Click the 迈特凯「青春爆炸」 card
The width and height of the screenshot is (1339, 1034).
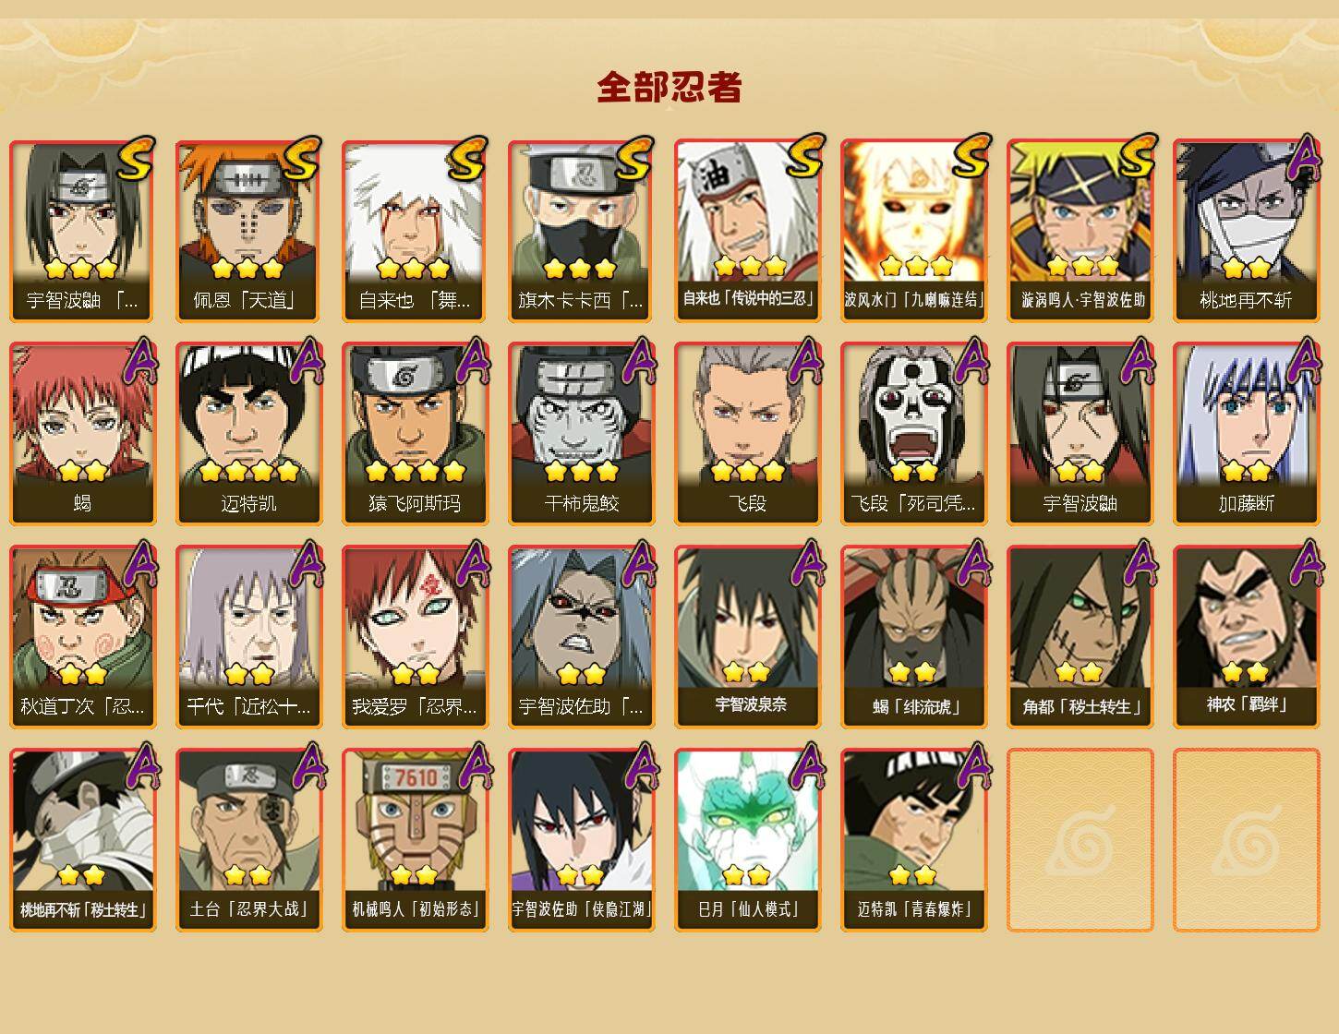tap(914, 840)
